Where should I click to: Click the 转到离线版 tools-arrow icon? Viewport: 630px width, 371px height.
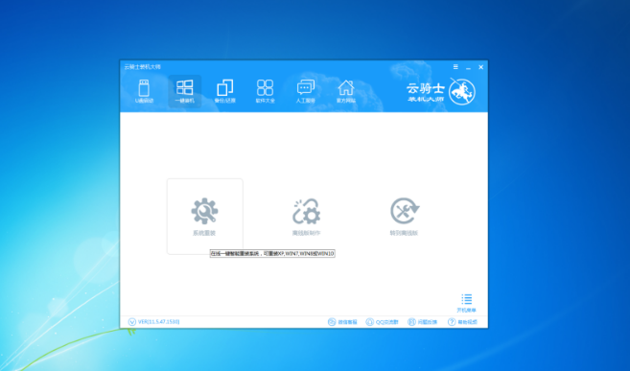405,210
